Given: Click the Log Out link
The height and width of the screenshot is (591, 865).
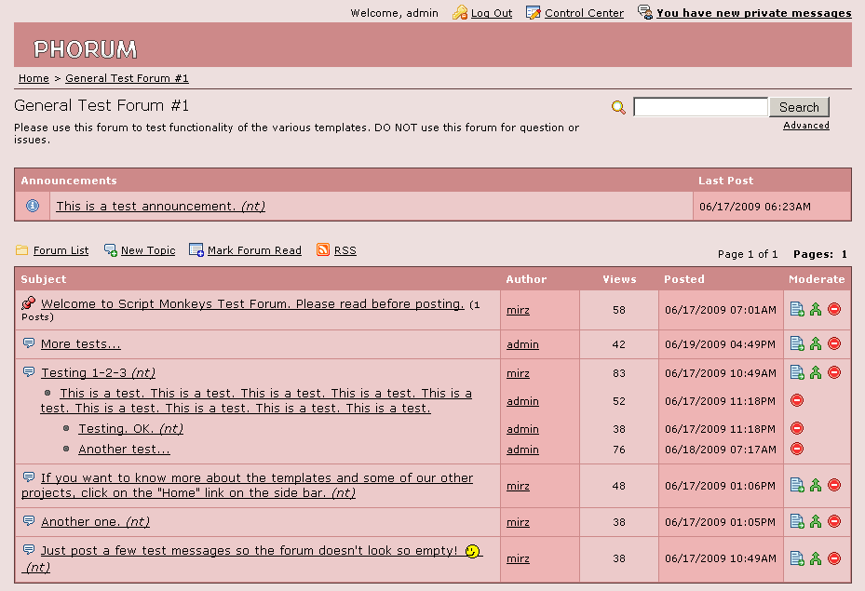Looking at the screenshot, I should click(x=491, y=13).
